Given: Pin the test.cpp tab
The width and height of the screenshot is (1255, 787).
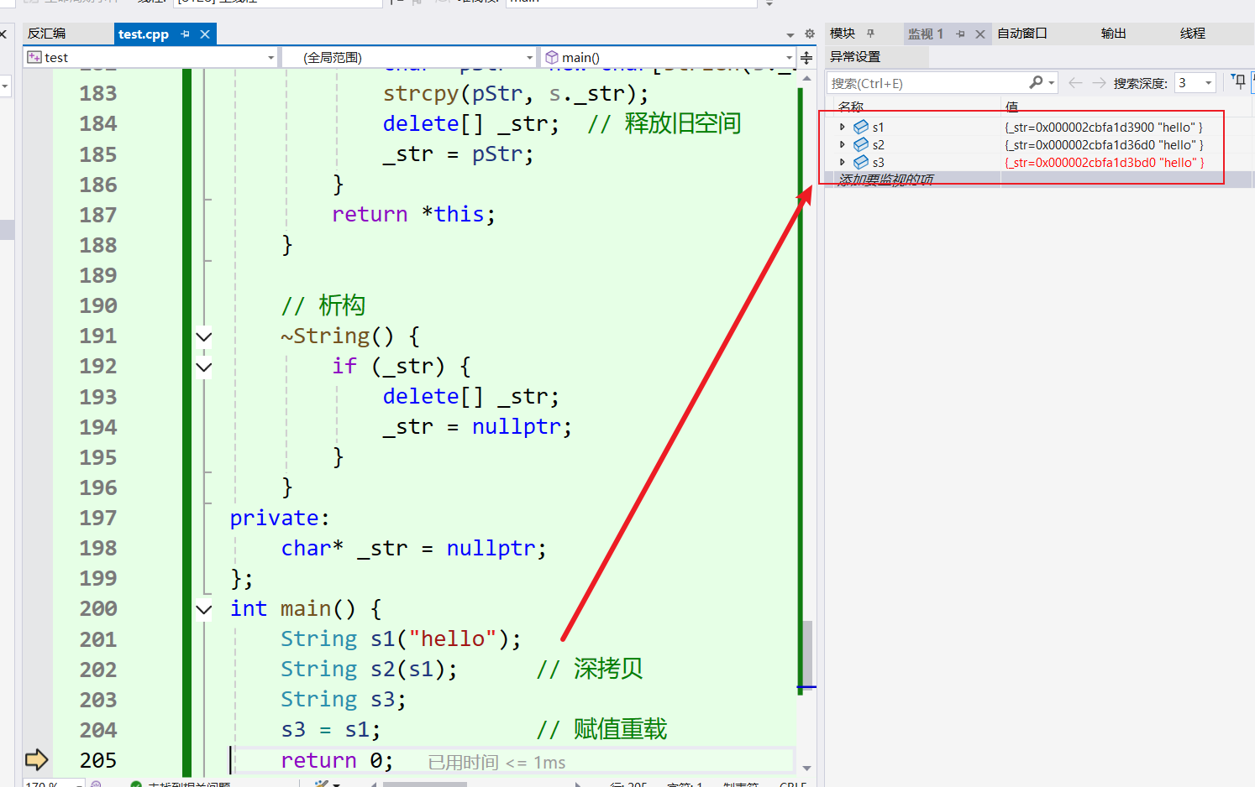Looking at the screenshot, I should click(186, 34).
